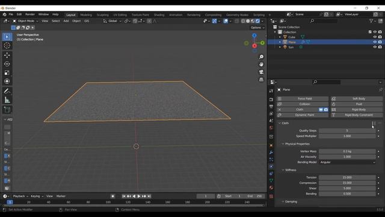The height and width of the screenshot is (217, 385).
Task: Hide the Sun in viewport
Action: pyautogui.click(x=375, y=47)
